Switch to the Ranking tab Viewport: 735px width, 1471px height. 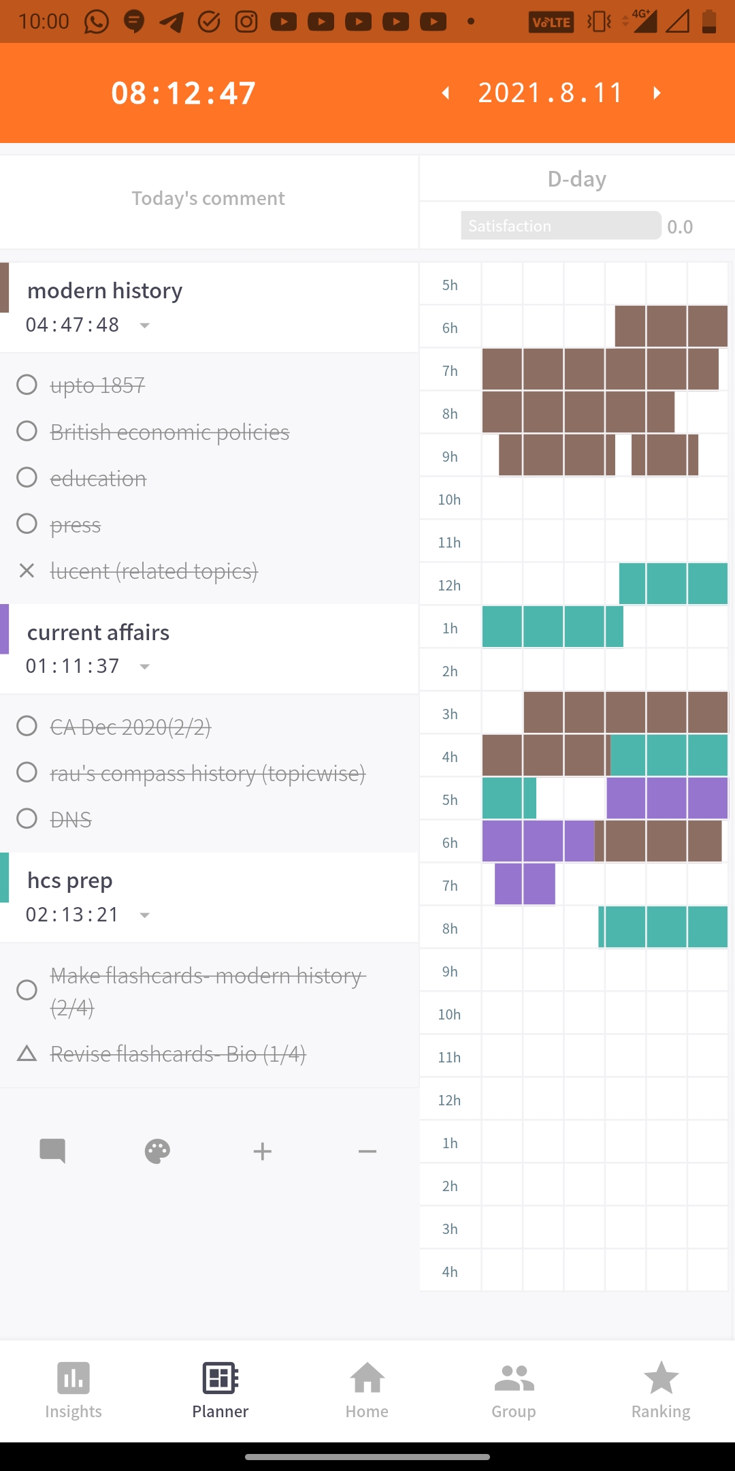coord(661,1389)
